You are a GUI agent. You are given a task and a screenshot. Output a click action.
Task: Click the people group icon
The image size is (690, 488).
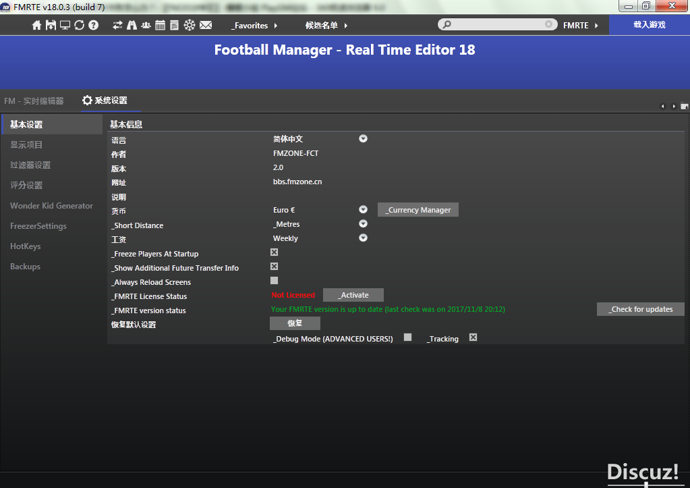click(146, 25)
